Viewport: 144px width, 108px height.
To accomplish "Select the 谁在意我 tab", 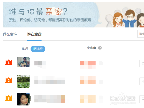I will [34, 34].
